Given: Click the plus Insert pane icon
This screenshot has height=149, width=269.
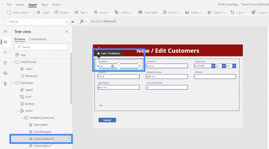Looking at the screenshot, I should tap(5, 52).
